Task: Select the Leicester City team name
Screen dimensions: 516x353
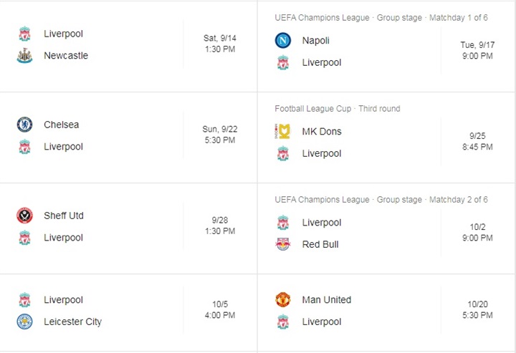Action: coord(72,321)
